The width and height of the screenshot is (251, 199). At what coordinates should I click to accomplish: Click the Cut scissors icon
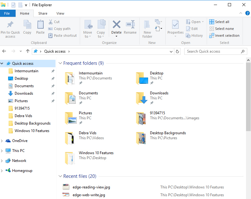(x=51, y=22)
